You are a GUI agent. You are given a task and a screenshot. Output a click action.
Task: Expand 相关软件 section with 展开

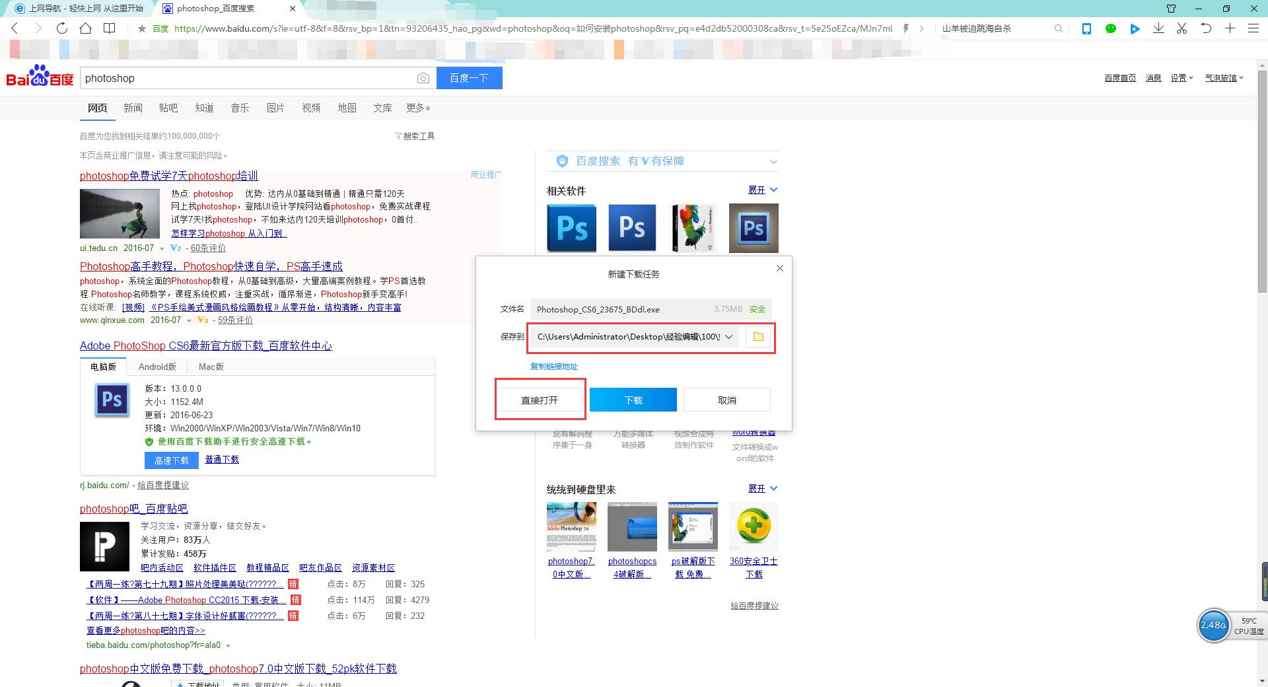pyautogui.click(x=763, y=190)
